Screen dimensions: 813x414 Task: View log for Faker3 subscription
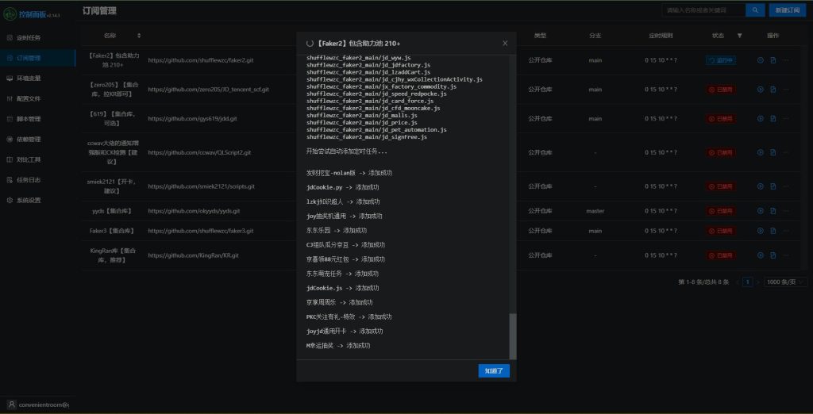773,231
